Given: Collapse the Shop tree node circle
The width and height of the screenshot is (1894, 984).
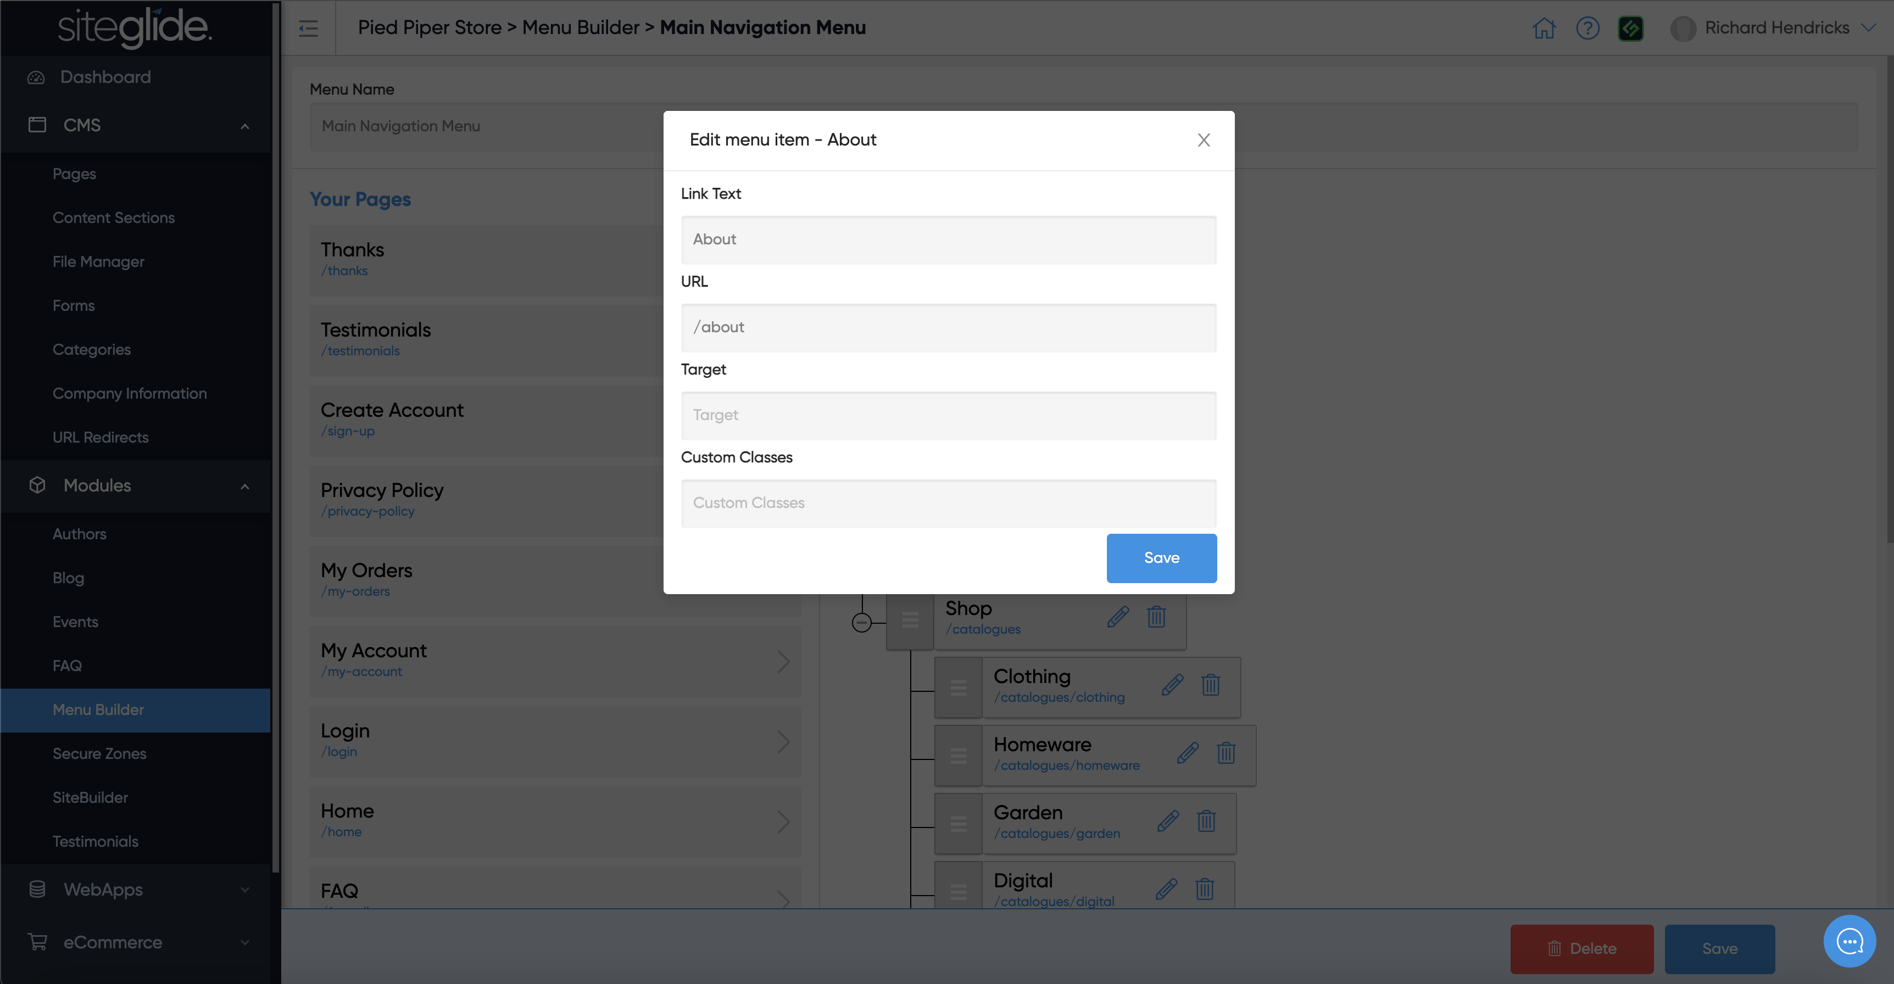Looking at the screenshot, I should [x=862, y=623].
